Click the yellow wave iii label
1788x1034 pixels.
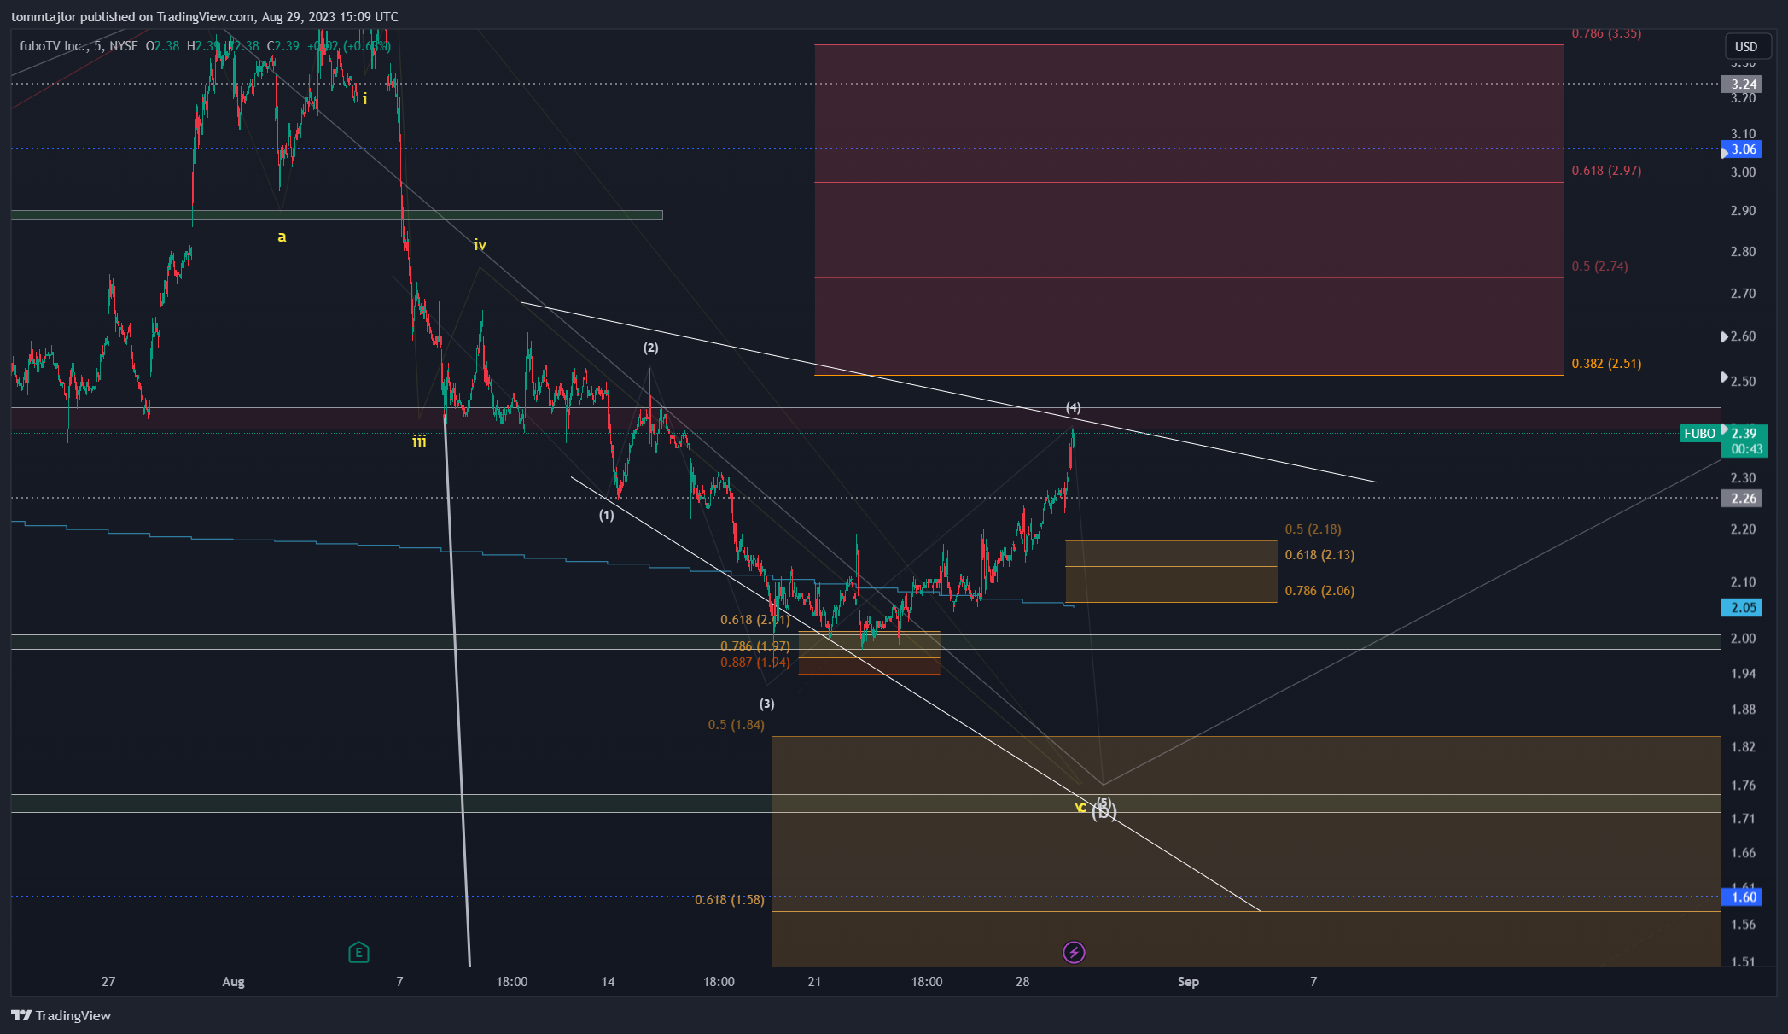pos(419,441)
